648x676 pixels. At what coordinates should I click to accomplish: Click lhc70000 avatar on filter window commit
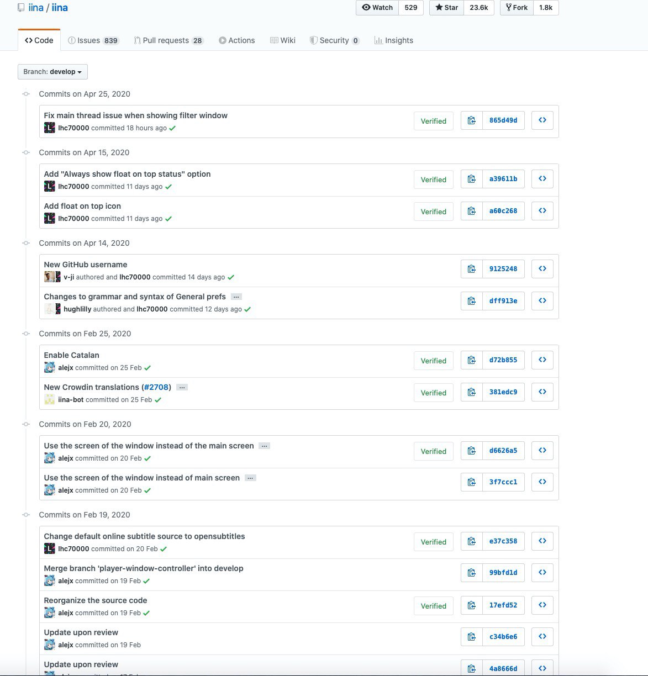49,128
